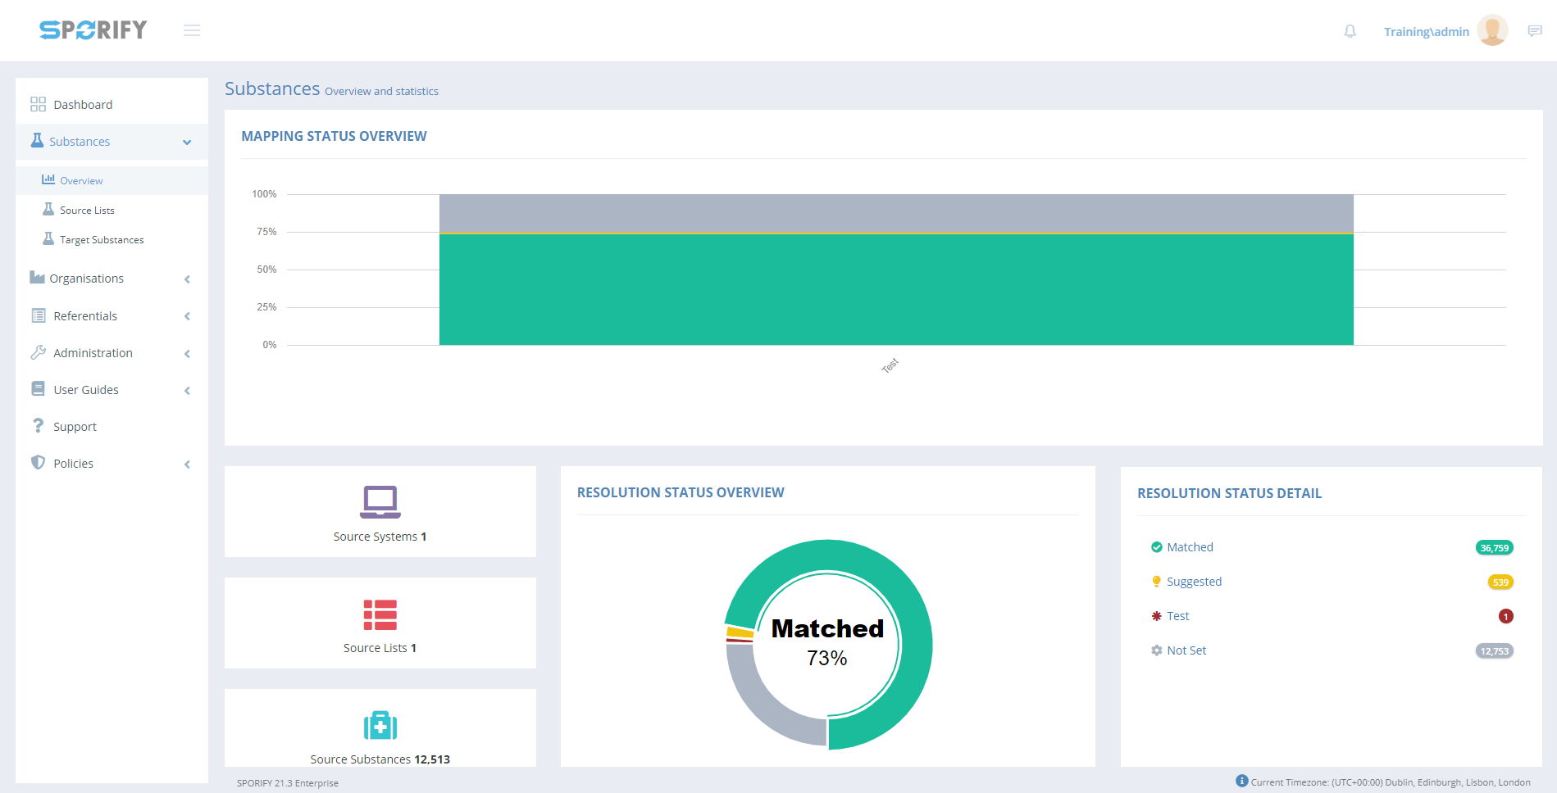
Task: Click the Source Substances medical kit icon
Action: coord(380,725)
